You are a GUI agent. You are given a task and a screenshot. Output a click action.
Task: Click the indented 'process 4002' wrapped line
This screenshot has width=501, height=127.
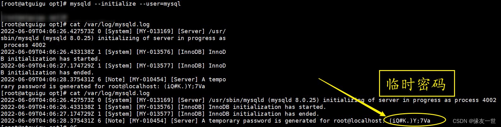point(25,45)
